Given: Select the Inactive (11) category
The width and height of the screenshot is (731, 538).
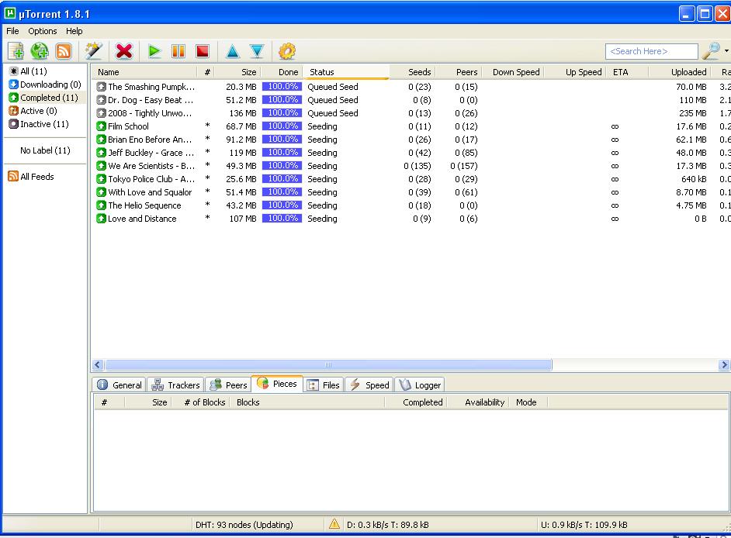Looking at the screenshot, I should [x=39, y=124].
